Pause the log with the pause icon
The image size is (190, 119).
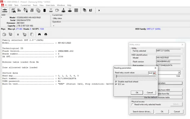point(18,35)
